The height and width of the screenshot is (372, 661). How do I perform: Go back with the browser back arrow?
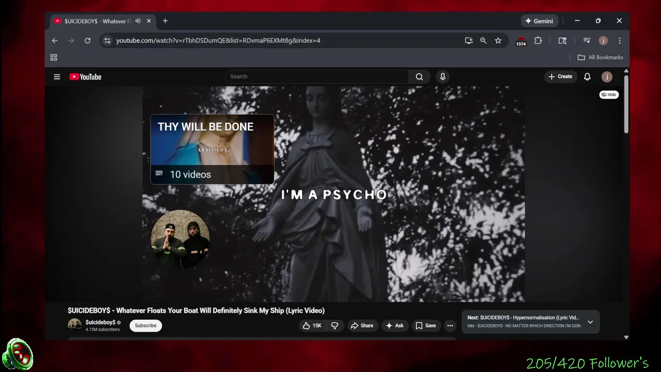point(55,40)
